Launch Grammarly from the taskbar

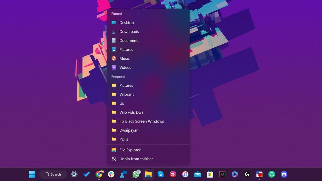tap(272, 174)
